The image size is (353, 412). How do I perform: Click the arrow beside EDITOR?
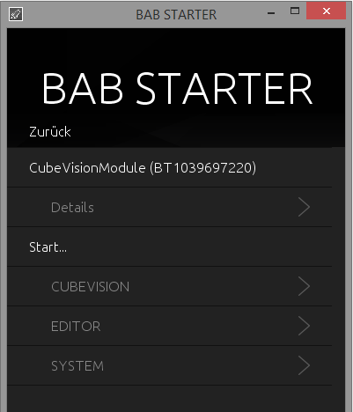click(304, 326)
